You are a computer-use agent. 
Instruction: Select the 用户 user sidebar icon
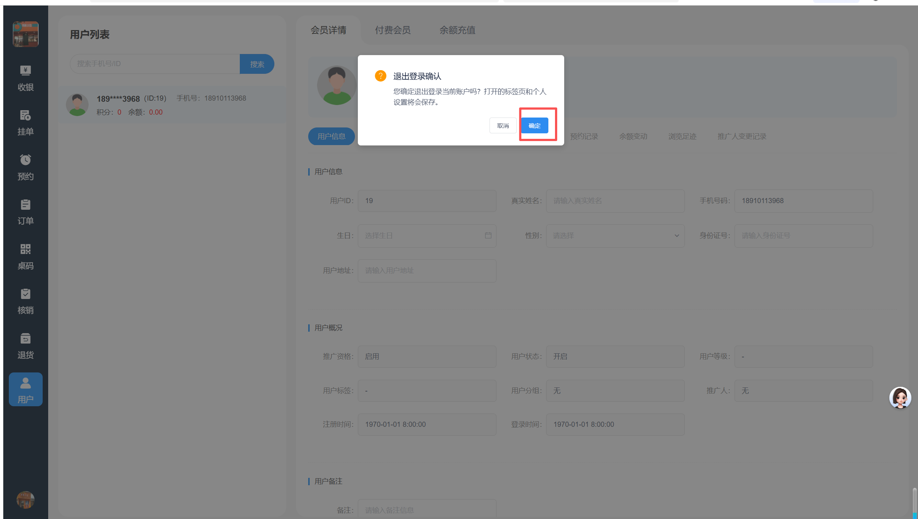(25, 390)
